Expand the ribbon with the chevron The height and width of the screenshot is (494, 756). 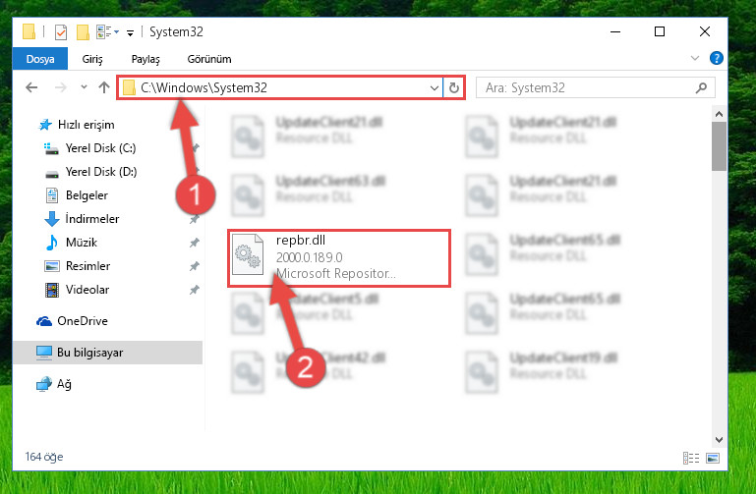(695, 58)
